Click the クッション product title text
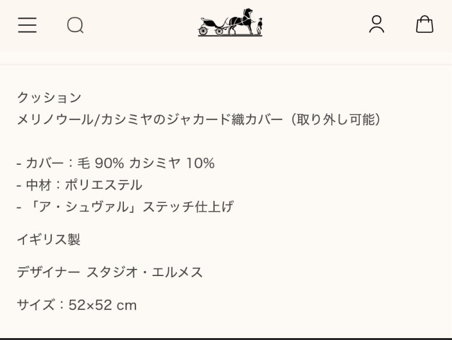Viewport: 452px width, 340px height. click(x=49, y=97)
